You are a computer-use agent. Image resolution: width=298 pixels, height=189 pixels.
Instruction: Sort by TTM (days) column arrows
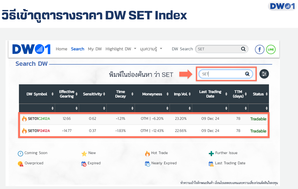[x=246, y=94]
